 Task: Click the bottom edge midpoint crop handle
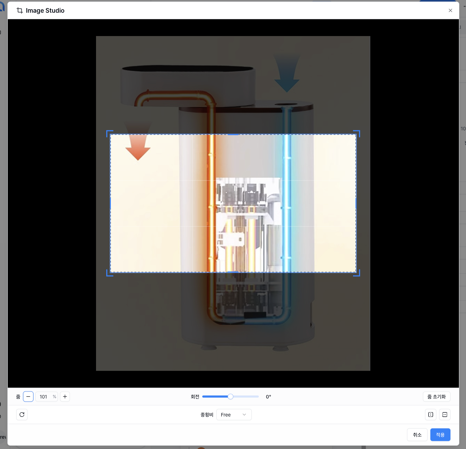coord(233,272)
